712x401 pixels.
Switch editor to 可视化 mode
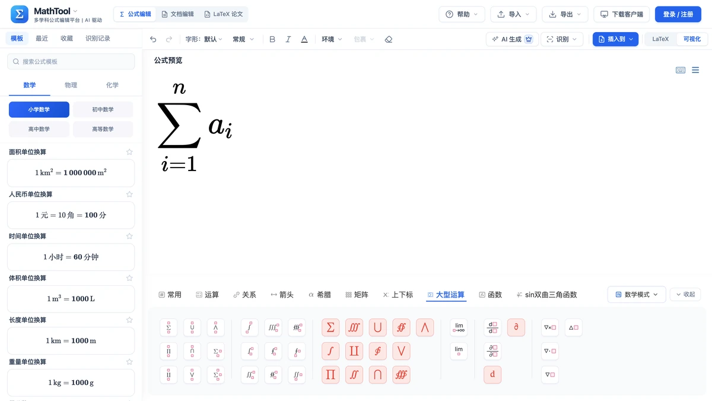point(692,39)
